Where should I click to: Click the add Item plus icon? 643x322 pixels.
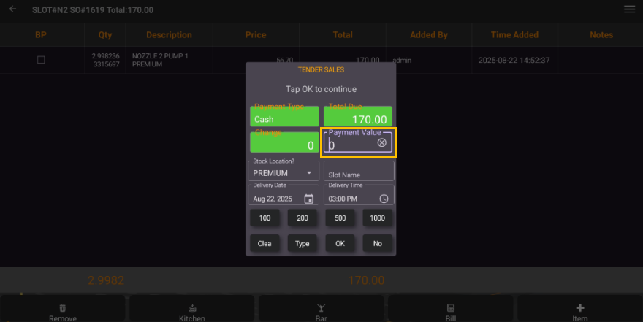580,308
